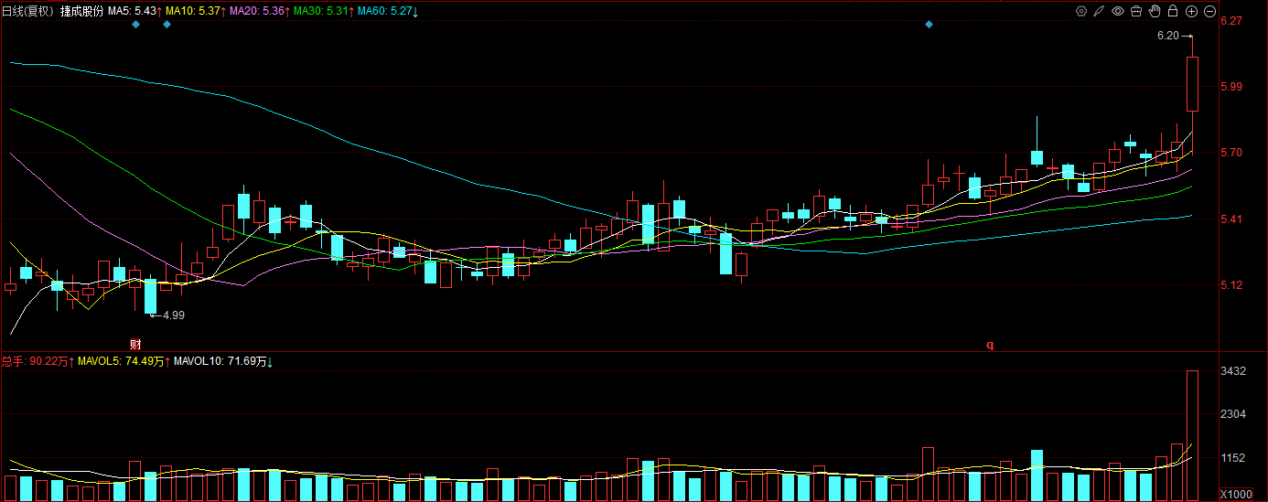Viewport: 1268px width, 502px height.
Task: Open the red 财 financial report marker
Action: [x=134, y=344]
